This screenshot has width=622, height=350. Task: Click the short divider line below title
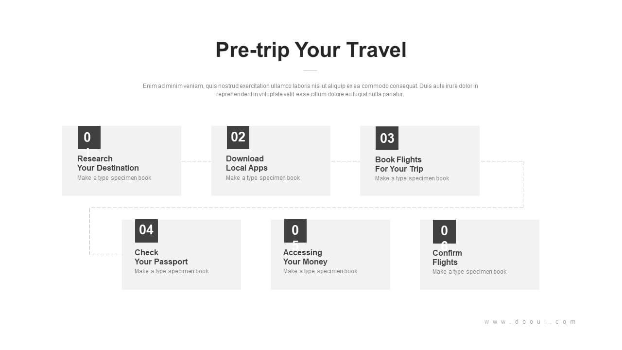310,70
